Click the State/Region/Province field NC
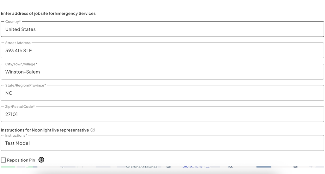The width and height of the screenshot is (325, 174). point(162,93)
